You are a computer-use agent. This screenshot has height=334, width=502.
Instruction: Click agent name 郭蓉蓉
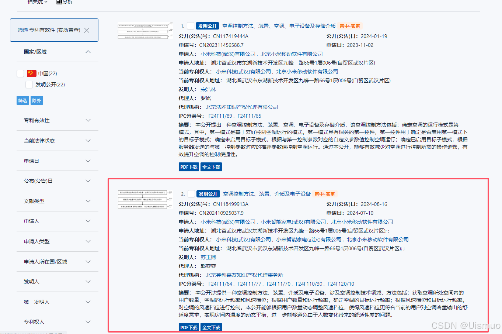208,266
